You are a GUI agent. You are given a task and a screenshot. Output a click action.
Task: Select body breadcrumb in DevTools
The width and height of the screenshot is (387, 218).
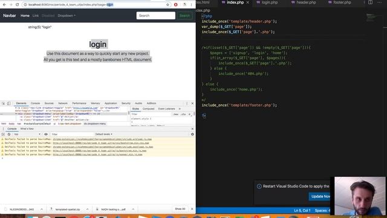pyautogui.click(x=11, y=124)
